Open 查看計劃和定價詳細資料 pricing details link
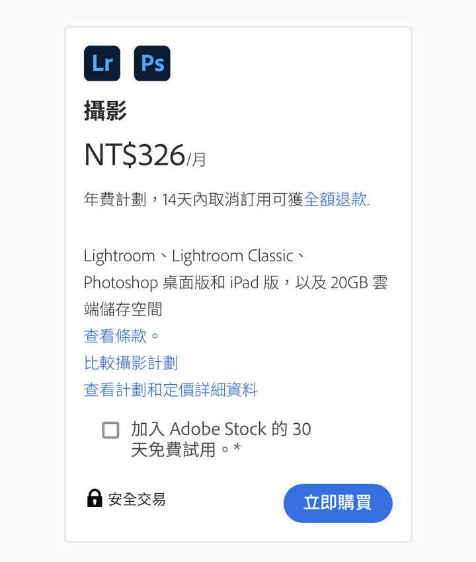The height and width of the screenshot is (562, 476). tap(171, 389)
